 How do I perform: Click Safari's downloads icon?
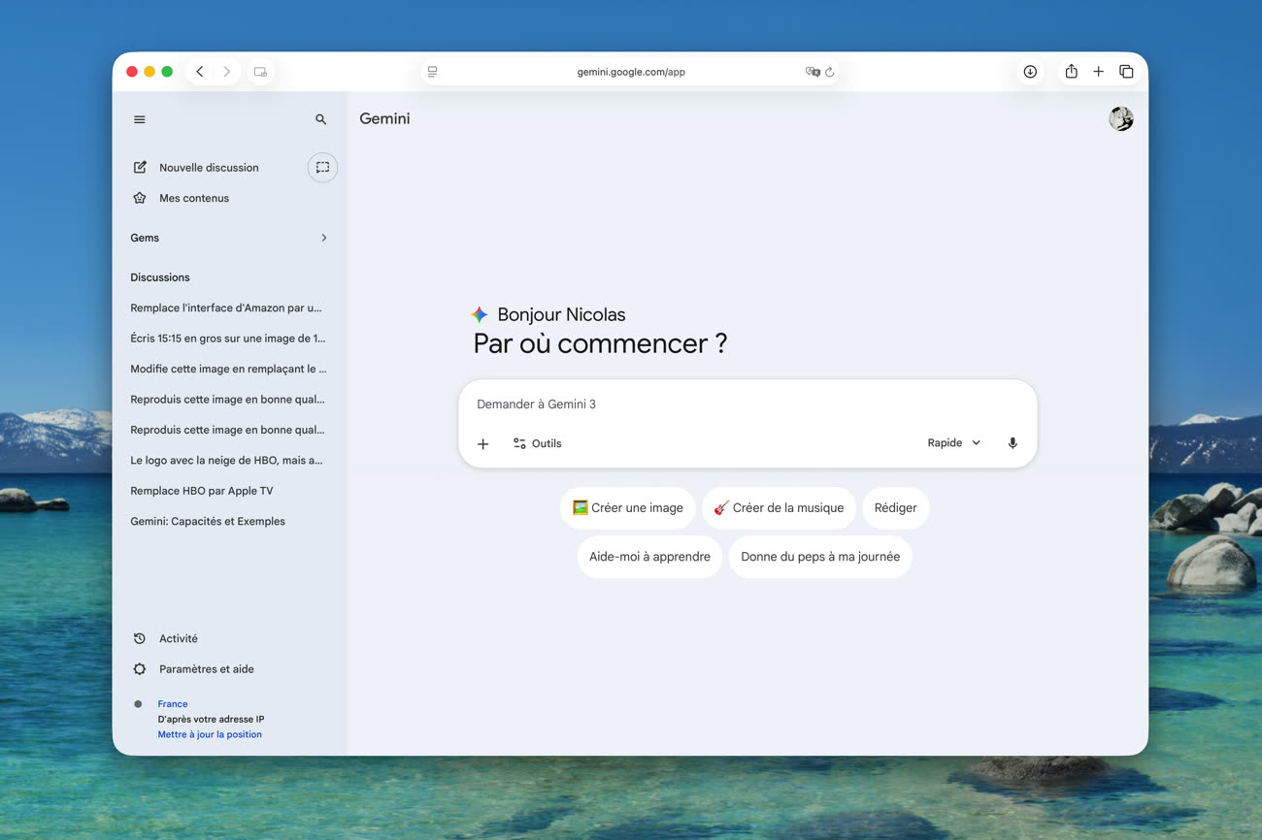point(1030,72)
